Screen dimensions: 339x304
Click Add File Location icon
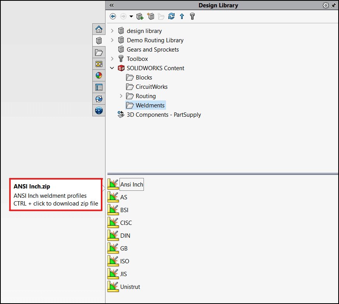point(151,16)
